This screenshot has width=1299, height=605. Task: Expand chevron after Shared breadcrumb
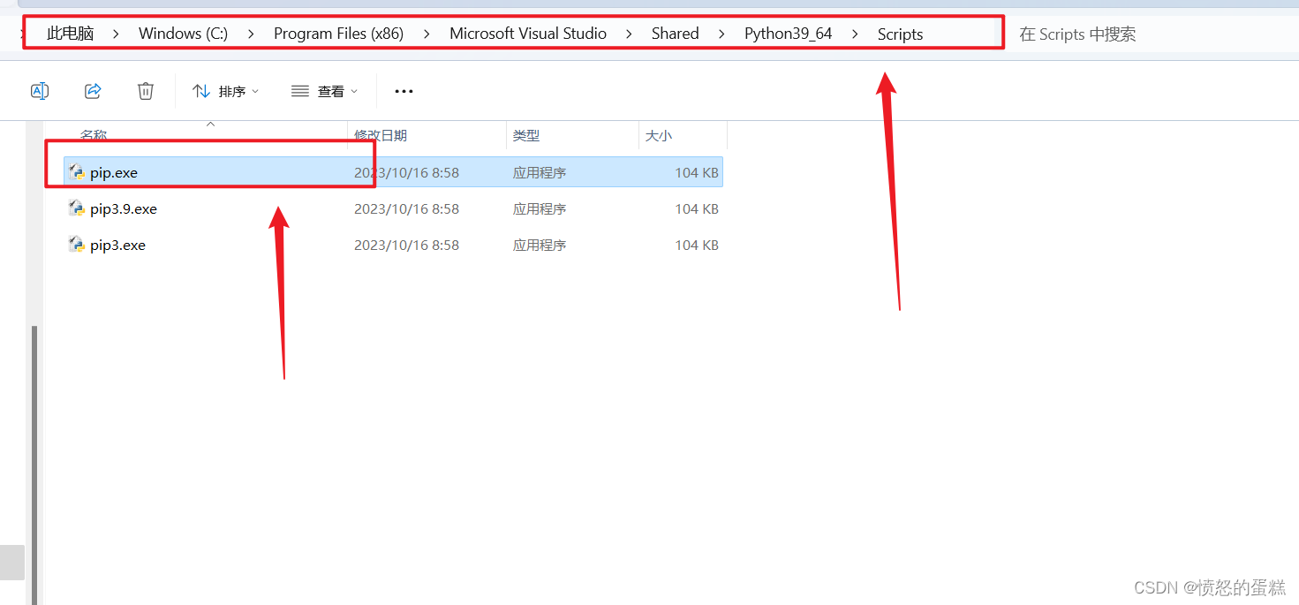[721, 34]
